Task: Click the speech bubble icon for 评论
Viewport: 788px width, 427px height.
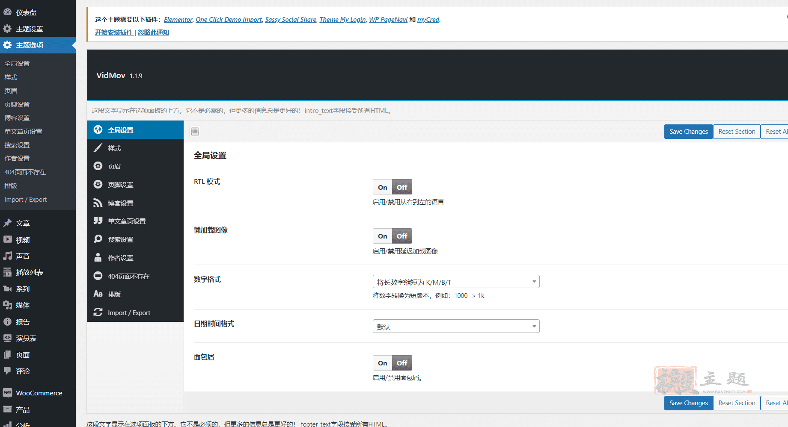Action: (7, 371)
